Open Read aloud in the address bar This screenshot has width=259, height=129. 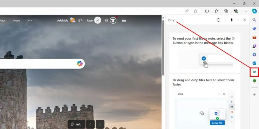click(x=187, y=11)
